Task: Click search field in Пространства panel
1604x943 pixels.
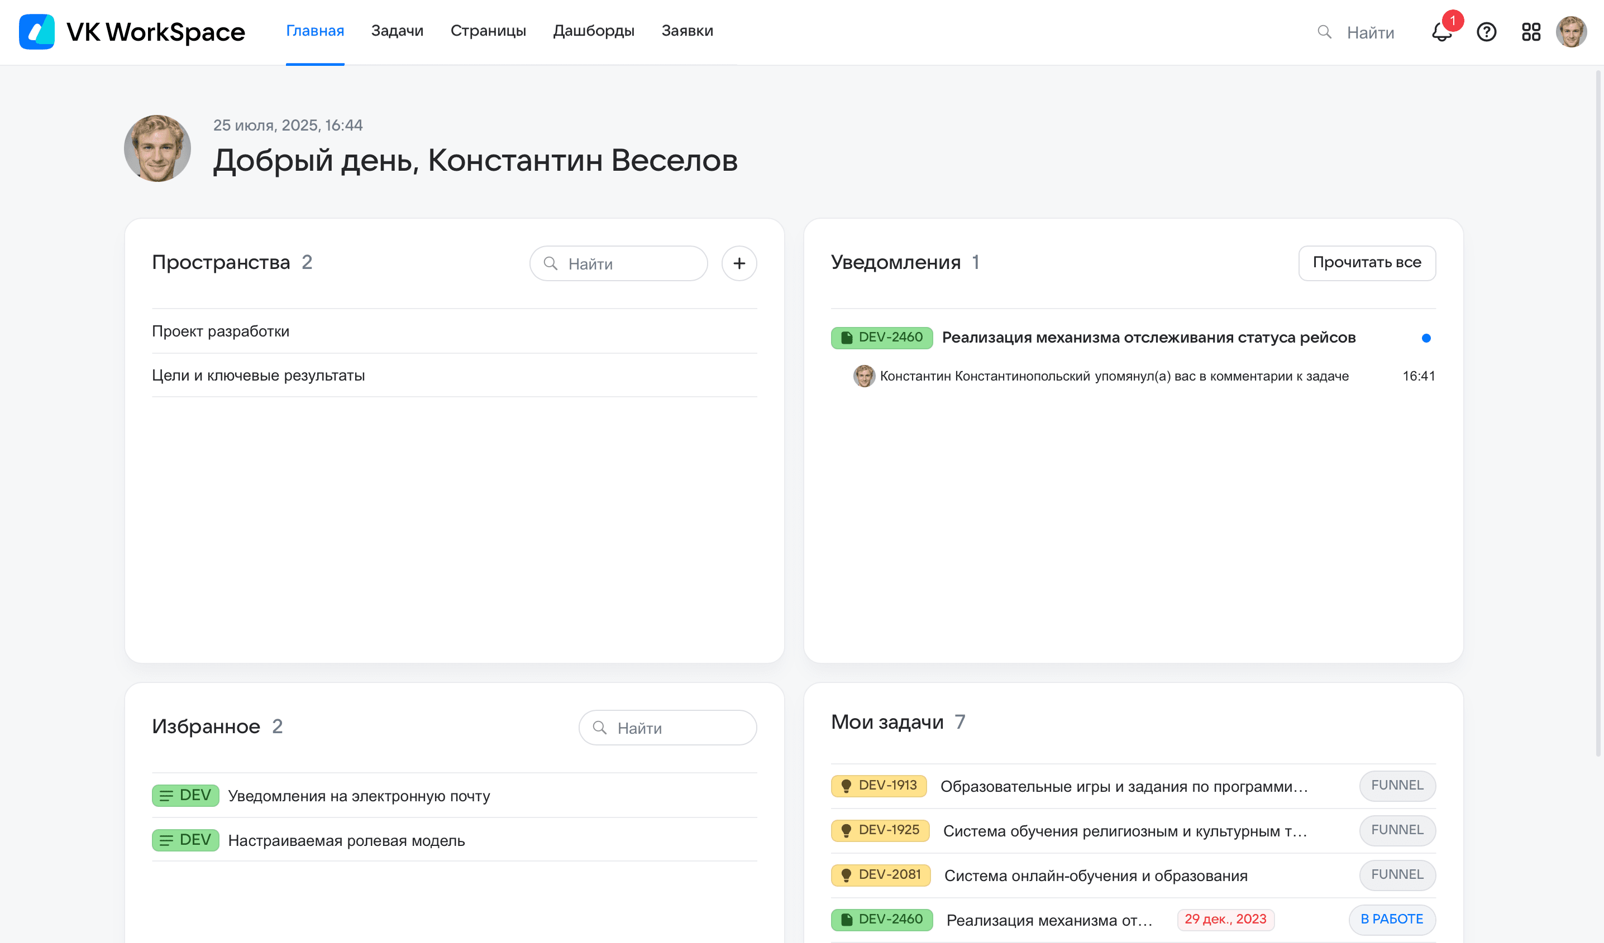Action: coord(618,263)
